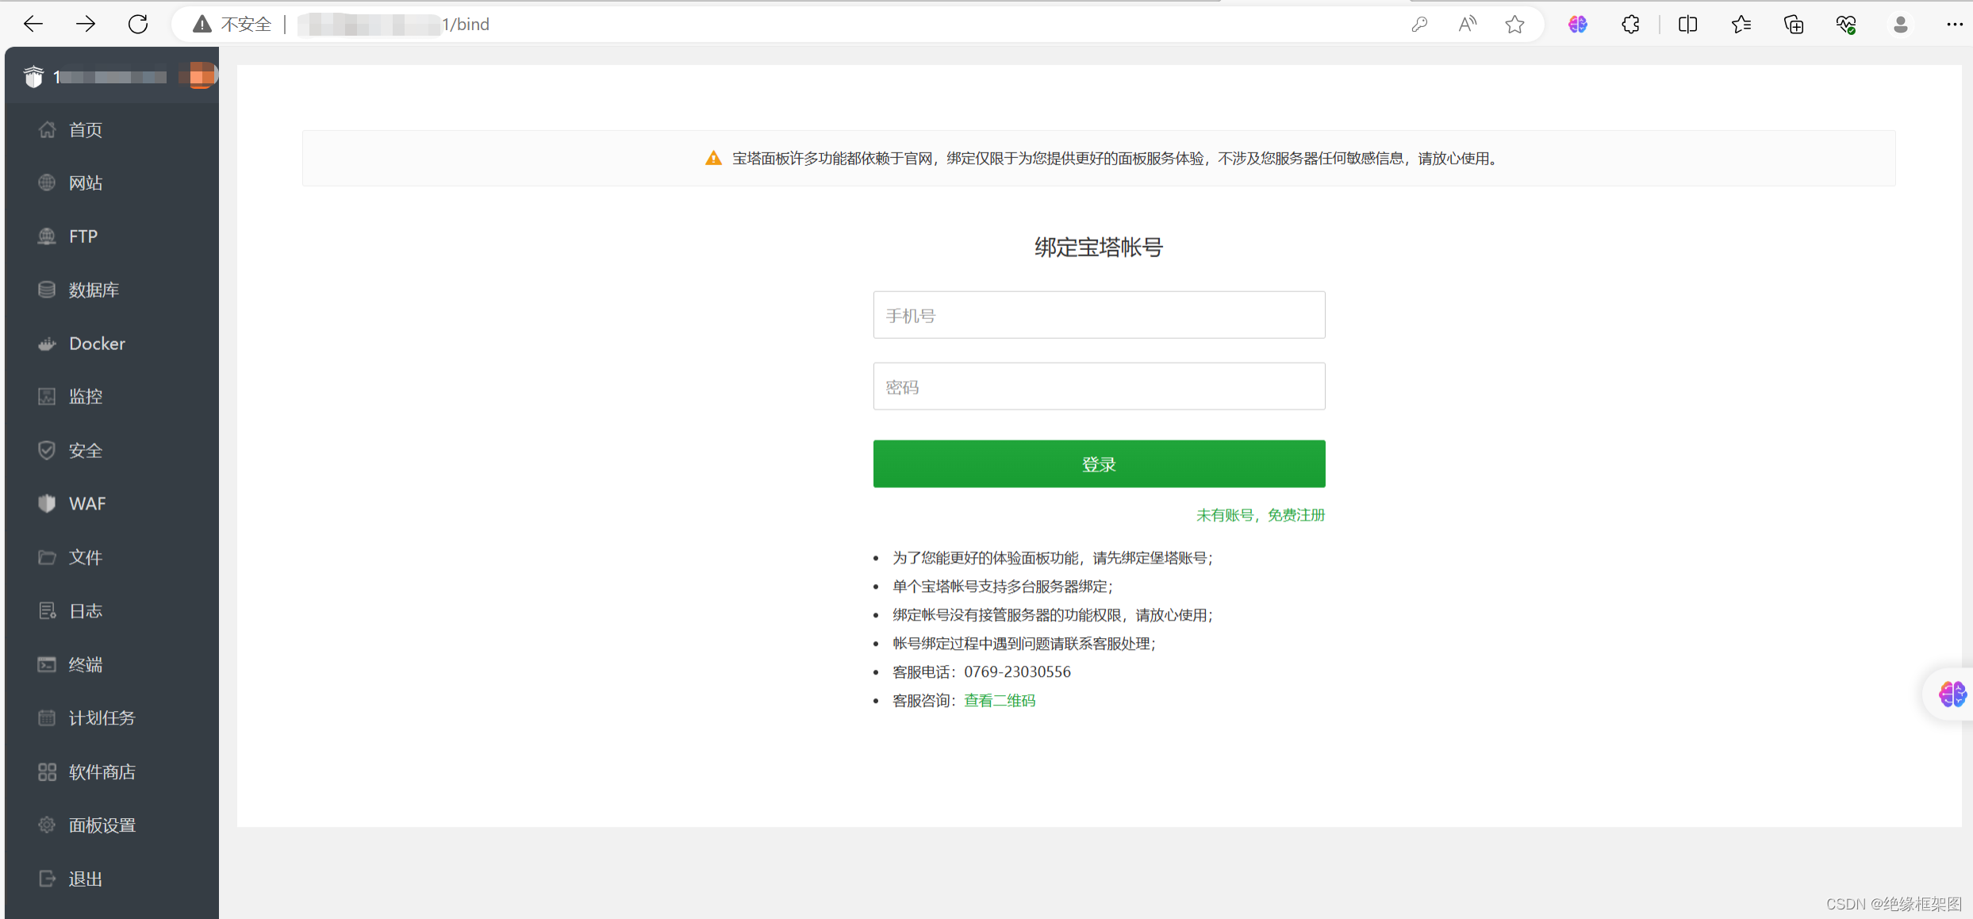The width and height of the screenshot is (1973, 919).
Task: Click the FTP sidebar icon
Action: point(47,236)
